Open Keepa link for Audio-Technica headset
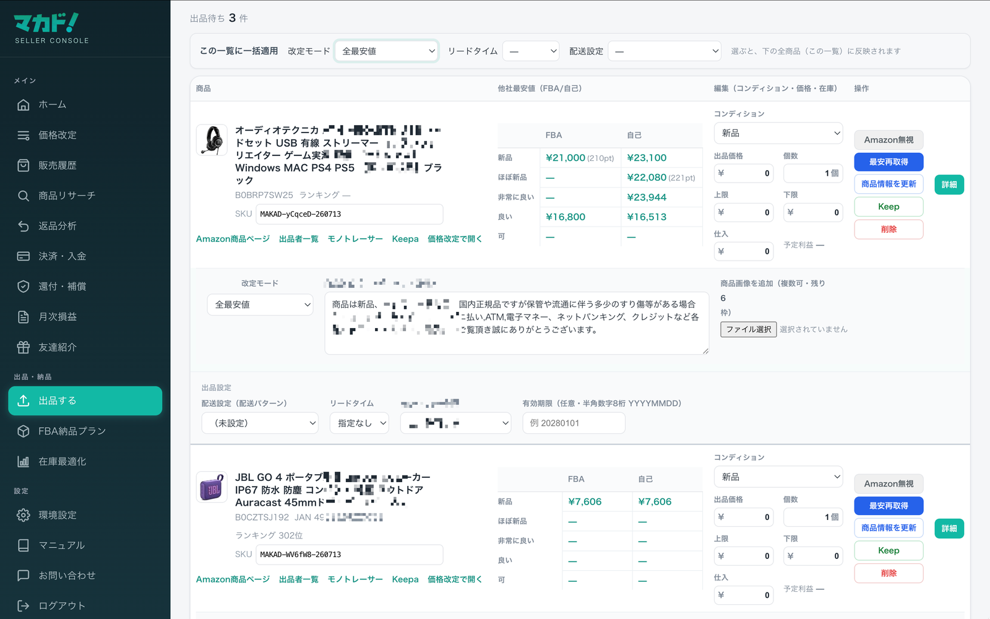 coord(405,239)
